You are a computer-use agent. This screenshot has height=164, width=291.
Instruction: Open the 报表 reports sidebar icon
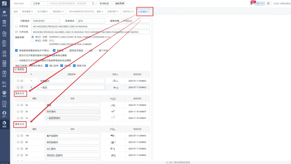coord(4,83)
